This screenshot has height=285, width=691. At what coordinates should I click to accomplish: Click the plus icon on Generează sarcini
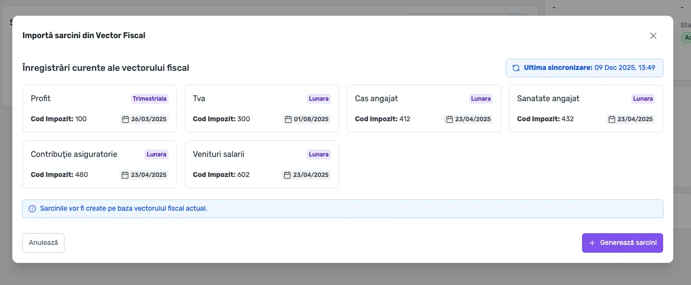coord(592,243)
